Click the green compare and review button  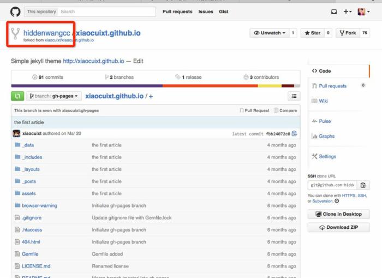[17, 96]
